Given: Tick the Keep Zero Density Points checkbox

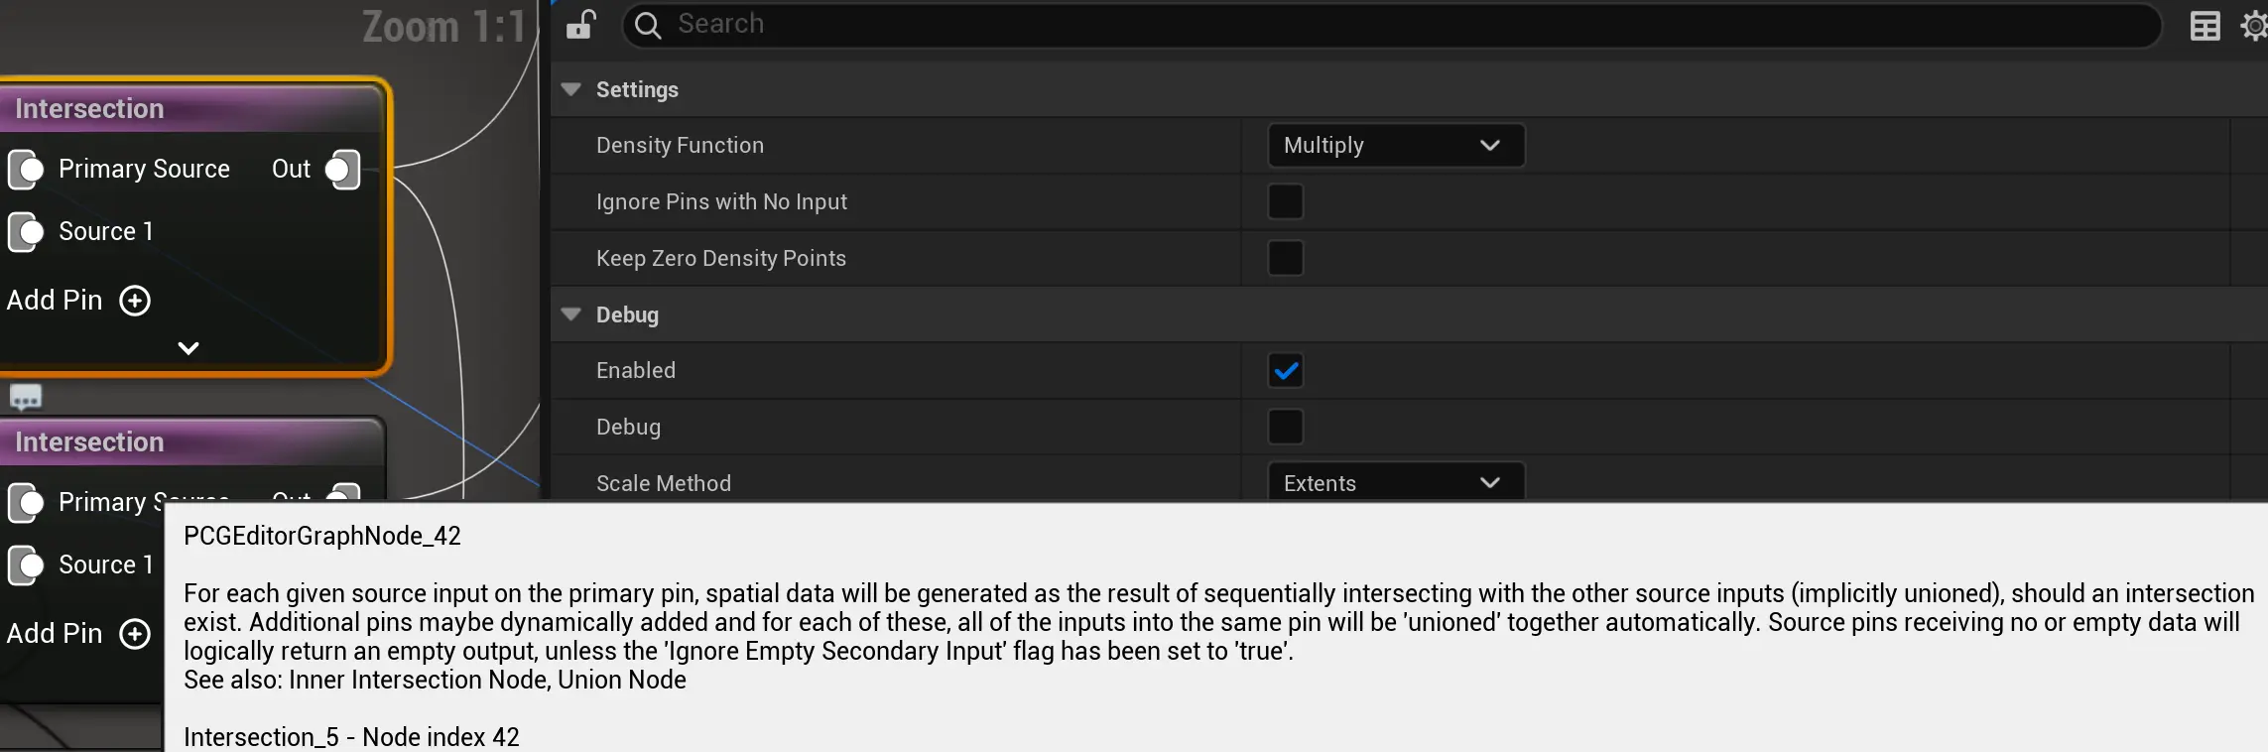Looking at the screenshot, I should pyautogui.click(x=1285, y=259).
